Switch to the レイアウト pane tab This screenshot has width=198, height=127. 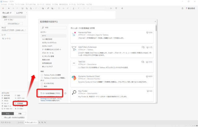(20, 13)
